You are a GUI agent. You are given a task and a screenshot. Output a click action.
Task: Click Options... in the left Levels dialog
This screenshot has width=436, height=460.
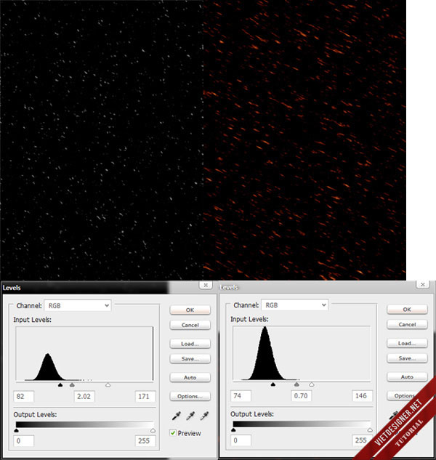click(190, 396)
